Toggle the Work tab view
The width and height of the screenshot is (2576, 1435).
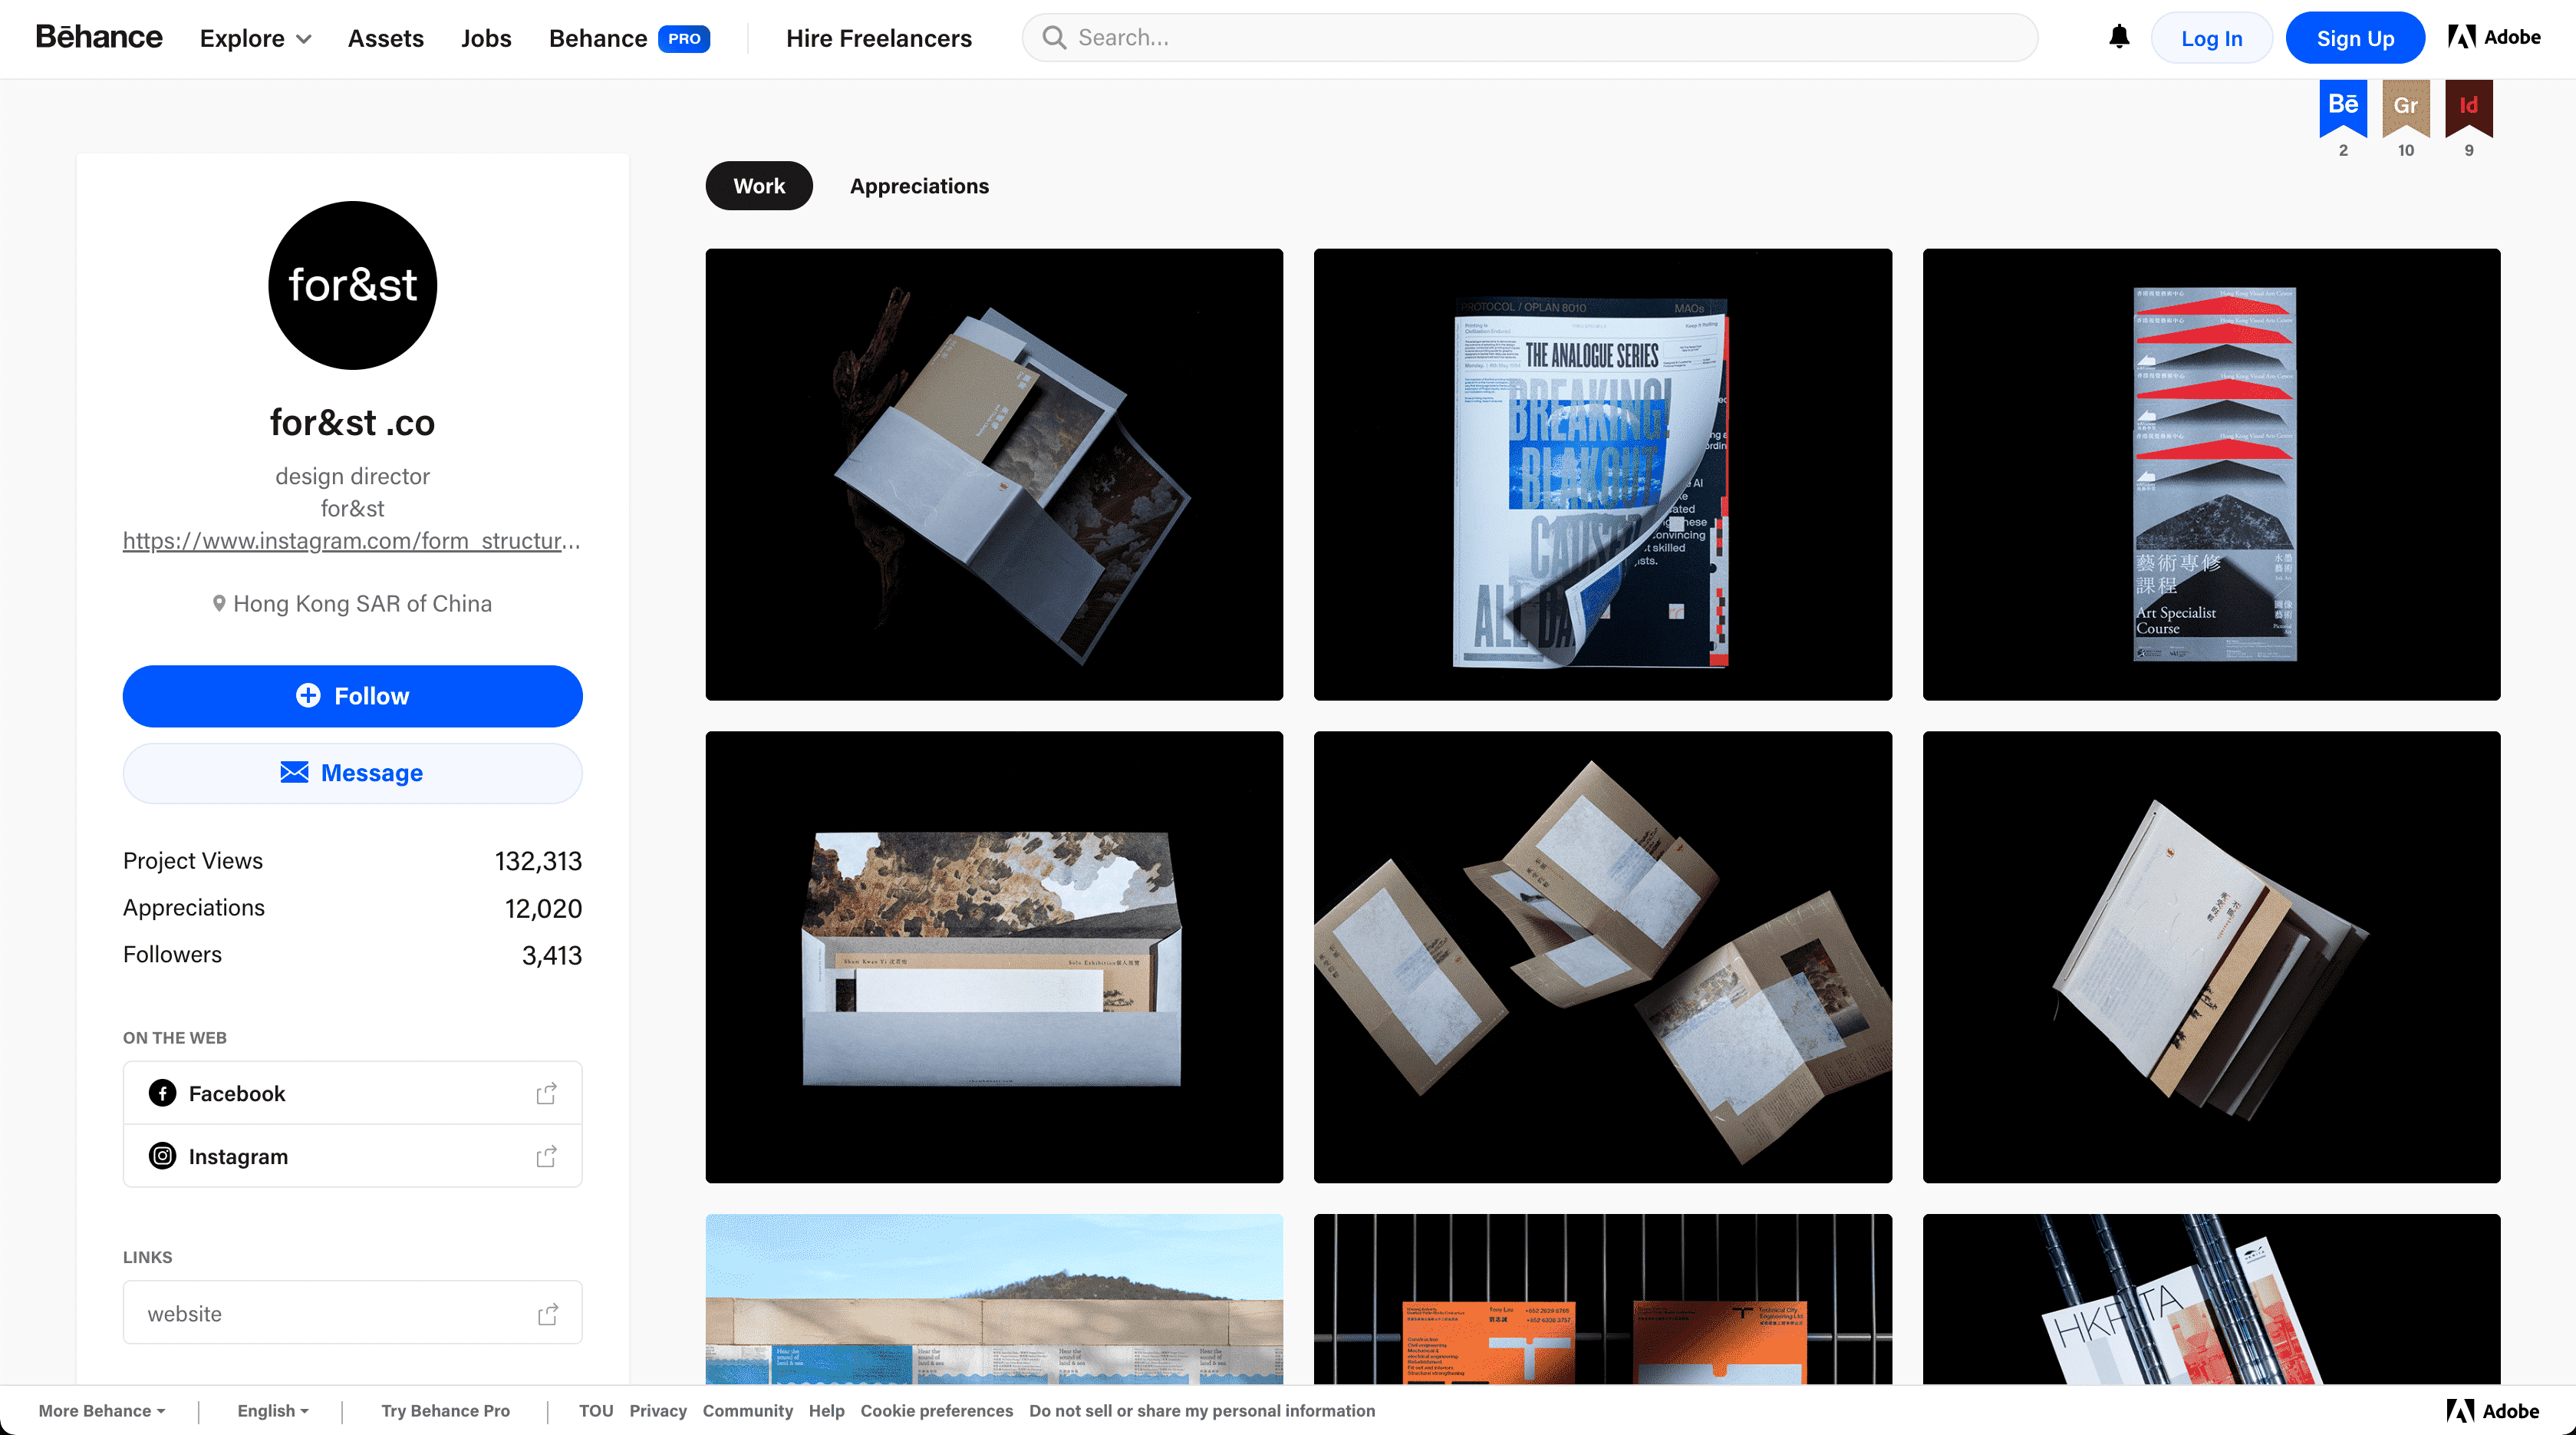pos(759,186)
